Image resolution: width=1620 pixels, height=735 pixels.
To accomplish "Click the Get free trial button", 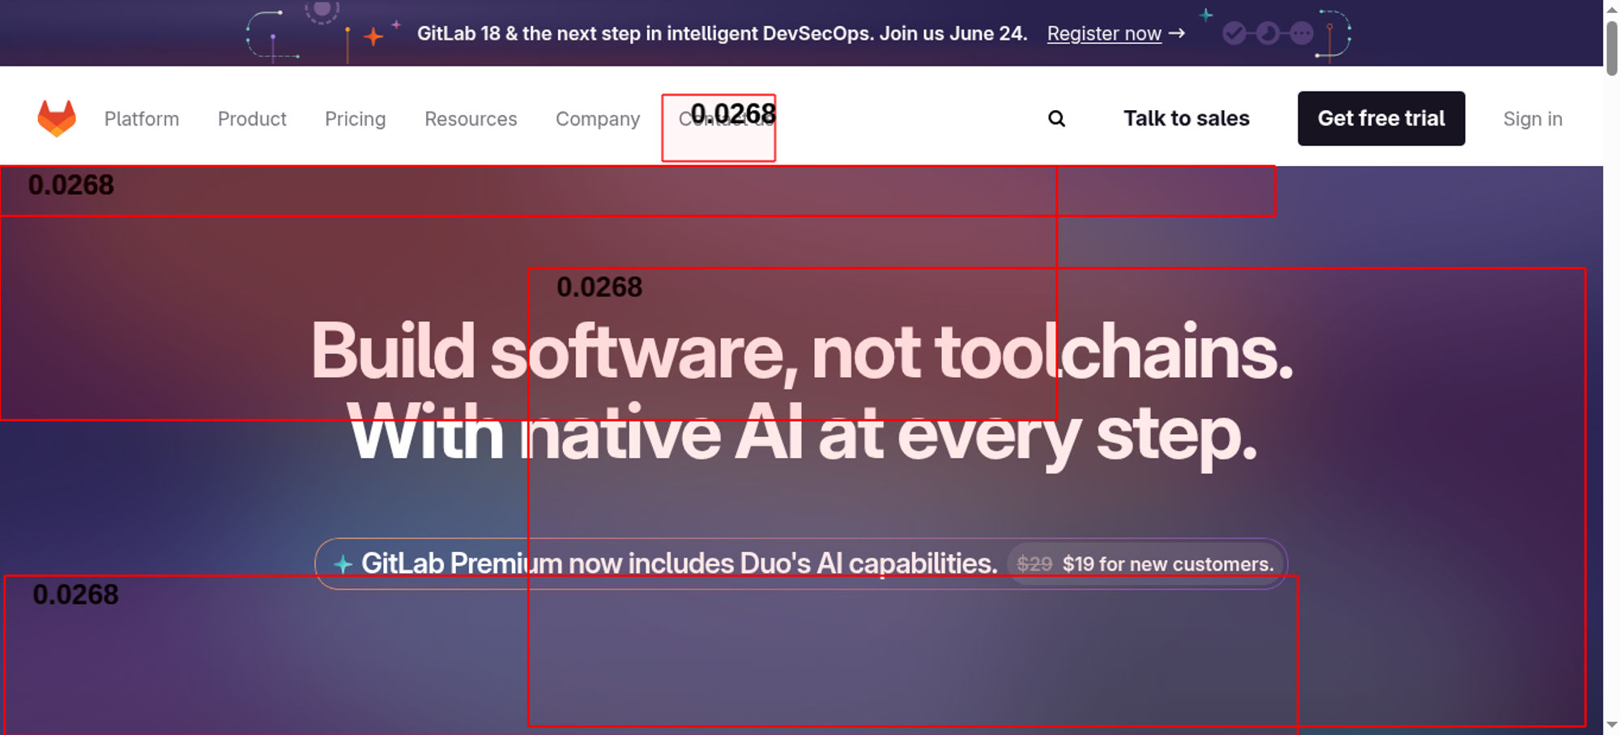I will [x=1381, y=118].
